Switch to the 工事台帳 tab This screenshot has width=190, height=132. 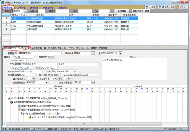pyautogui.click(x=22, y=7)
